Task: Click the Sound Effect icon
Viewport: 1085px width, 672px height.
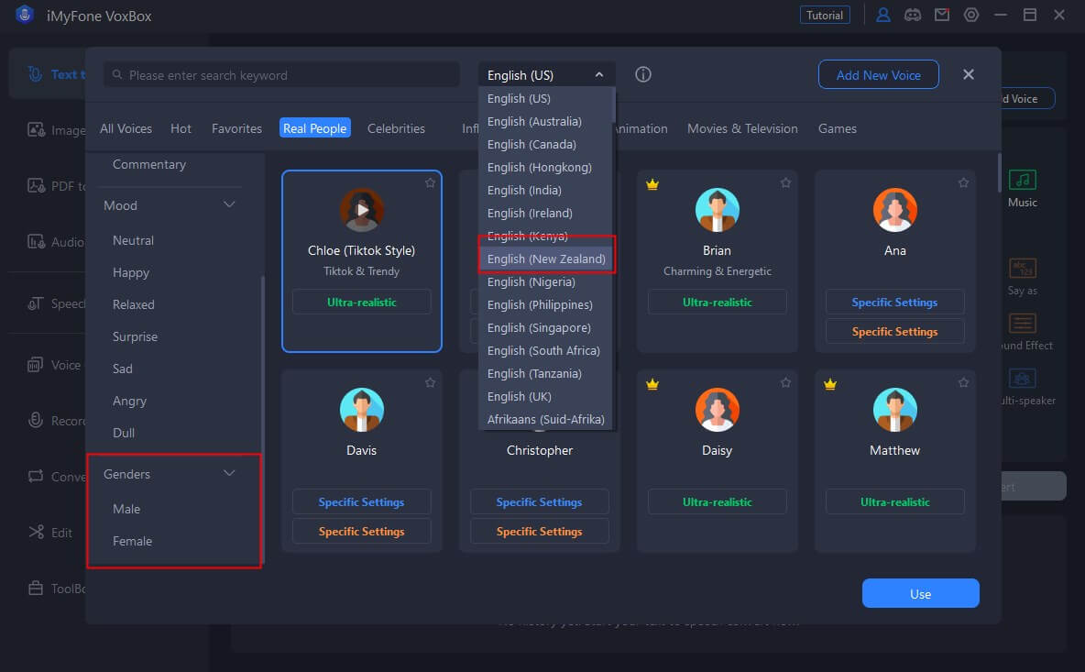Action: [x=1022, y=324]
